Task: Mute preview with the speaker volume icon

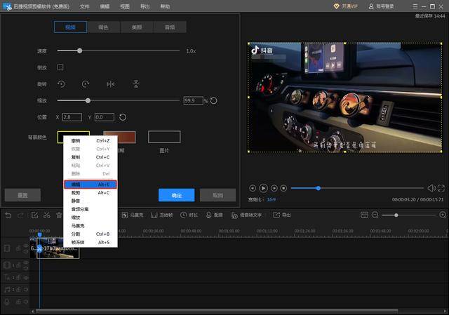Action: [x=431, y=188]
